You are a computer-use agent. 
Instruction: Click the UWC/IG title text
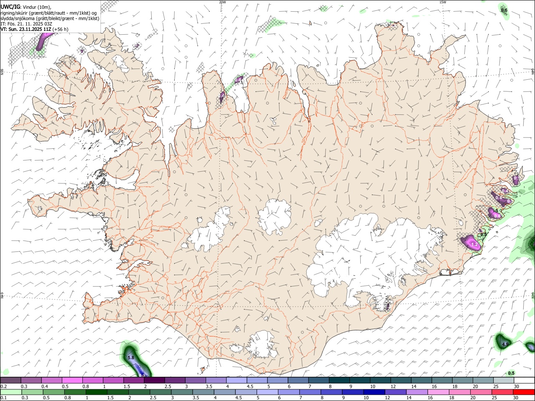[x=10, y=7]
